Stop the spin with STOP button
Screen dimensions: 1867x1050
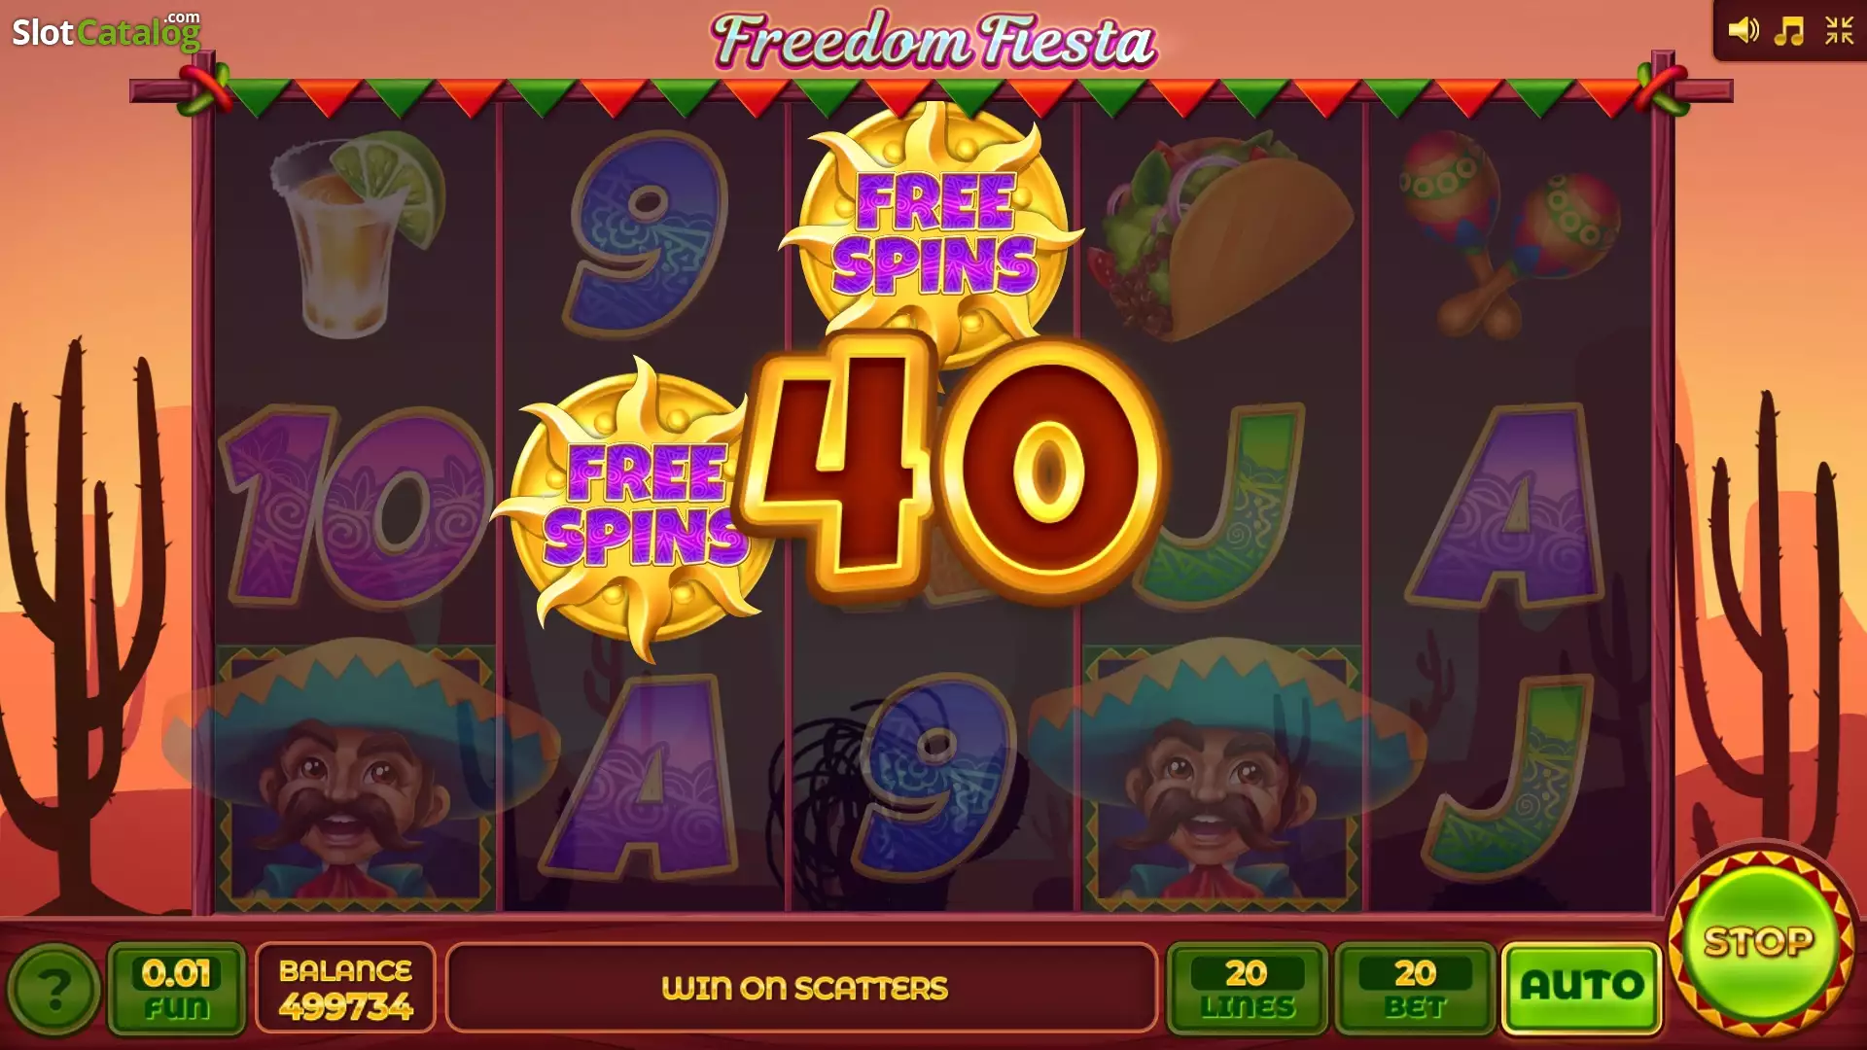click(1760, 942)
